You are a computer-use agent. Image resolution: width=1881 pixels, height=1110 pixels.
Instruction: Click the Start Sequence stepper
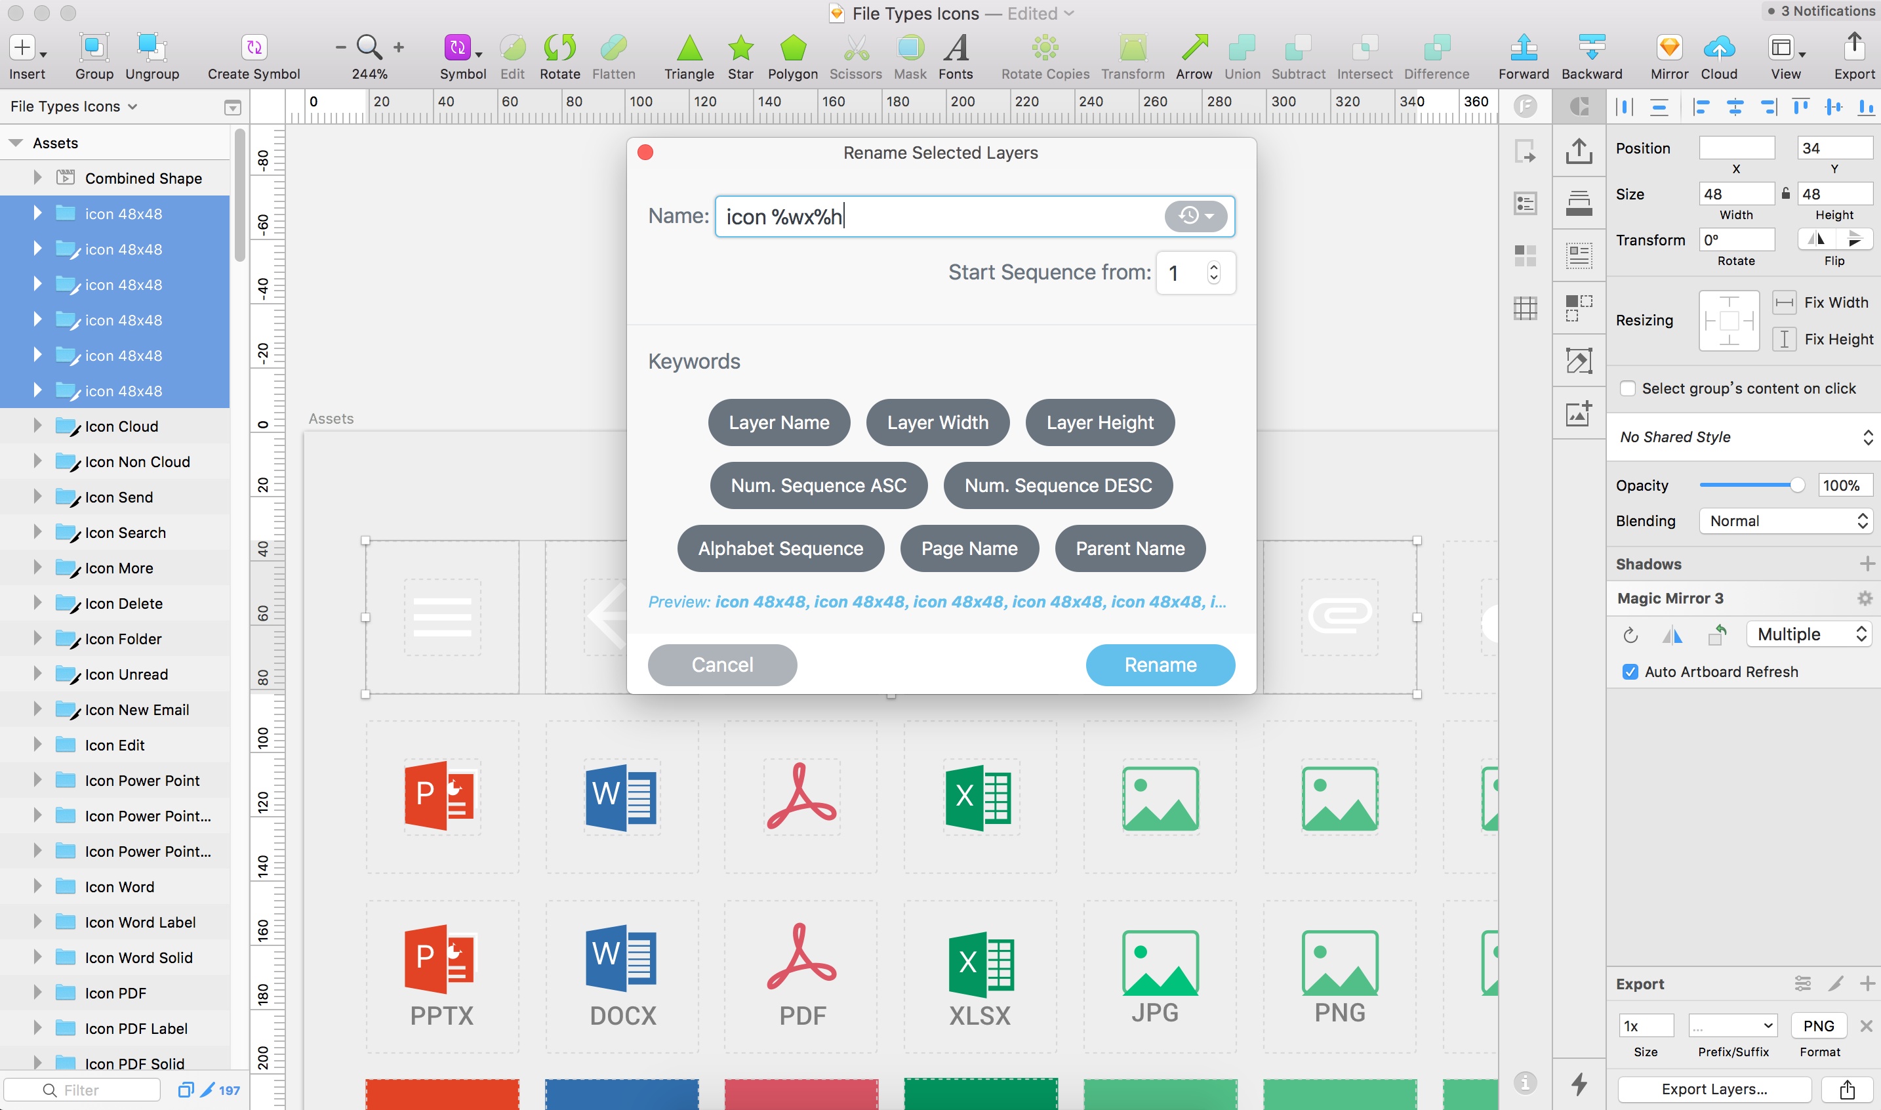click(x=1213, y=272)
